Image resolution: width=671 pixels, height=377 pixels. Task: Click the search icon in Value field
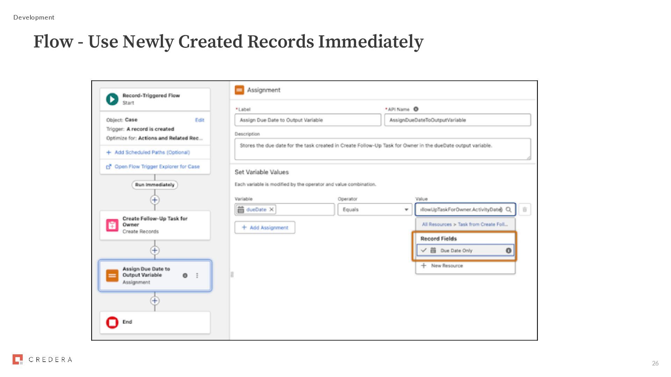tap(508, 209)
